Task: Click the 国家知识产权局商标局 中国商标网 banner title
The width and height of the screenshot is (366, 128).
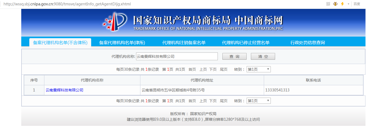Action: (208, 20)
